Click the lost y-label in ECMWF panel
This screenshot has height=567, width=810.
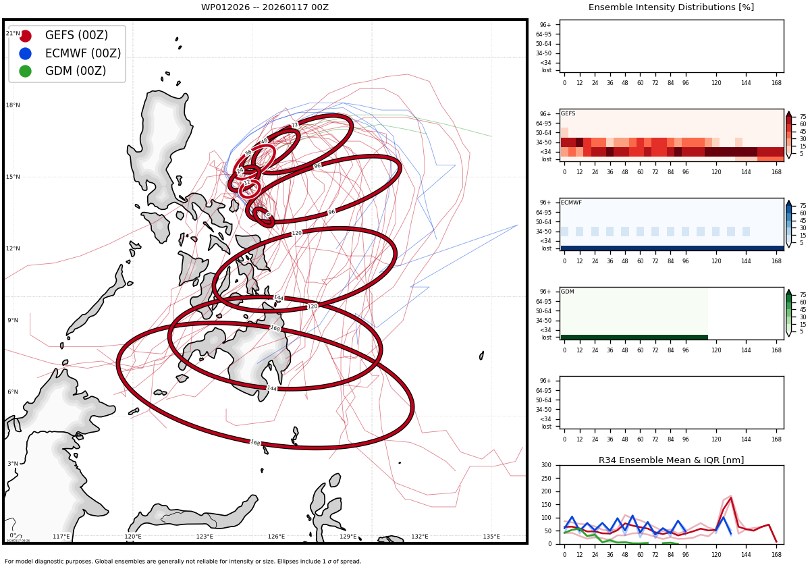pyautogui.click(x=546, y=248)
